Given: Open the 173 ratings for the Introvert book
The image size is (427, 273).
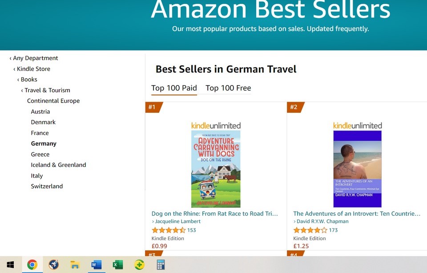Looking at the screenshot, I should pyautogui.click(x=333, y=230).
